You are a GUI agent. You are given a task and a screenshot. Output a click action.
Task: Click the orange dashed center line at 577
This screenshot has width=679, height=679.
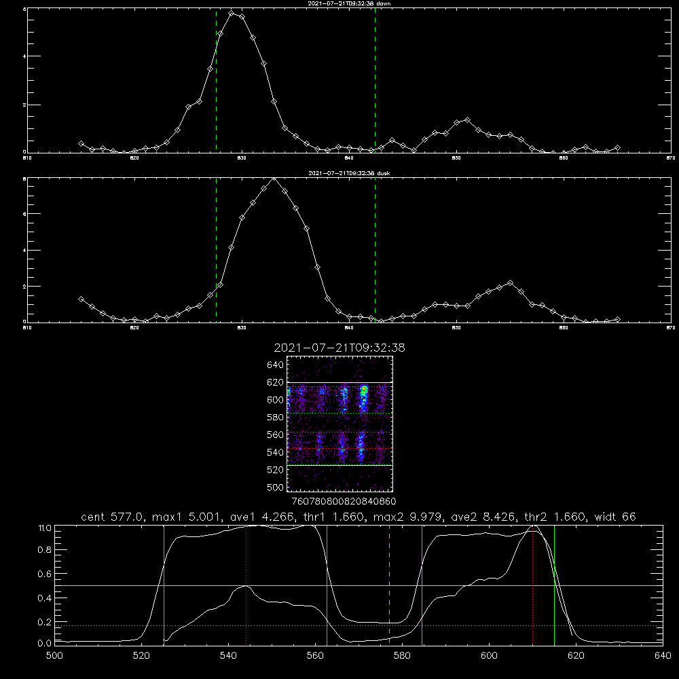pos(389,585)
